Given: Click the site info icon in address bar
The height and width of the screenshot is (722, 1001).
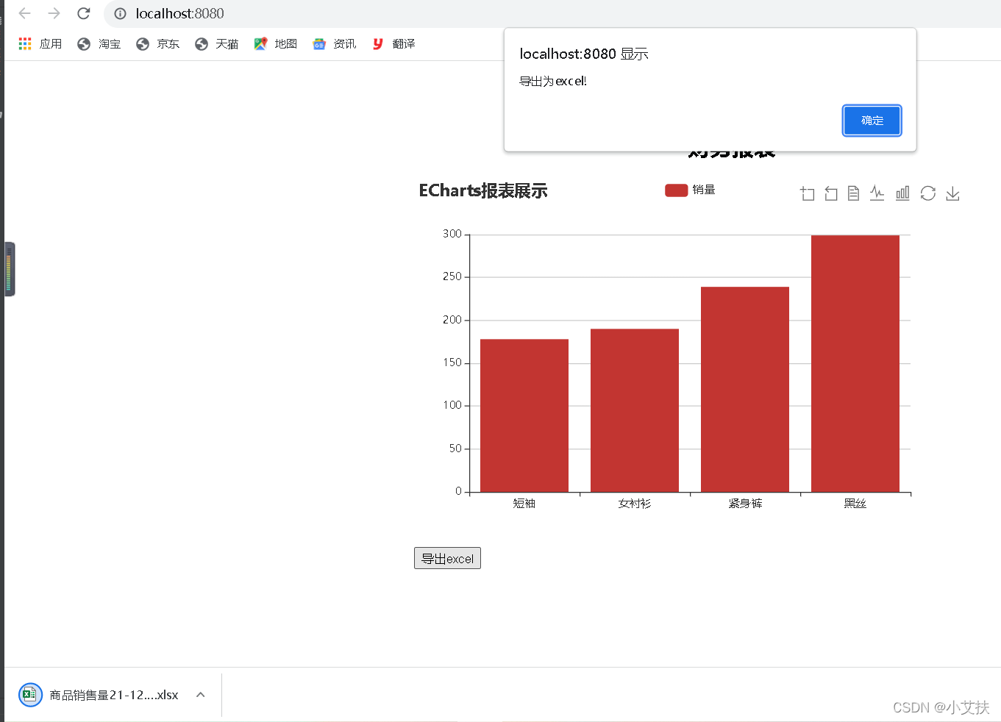Looking at the screenshot, I should coord(121,14).
